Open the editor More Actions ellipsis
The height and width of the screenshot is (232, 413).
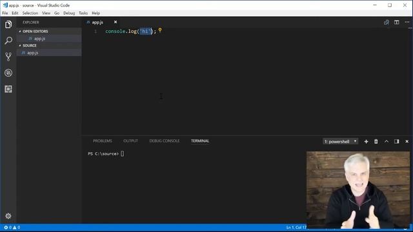[x=407, y=23]
